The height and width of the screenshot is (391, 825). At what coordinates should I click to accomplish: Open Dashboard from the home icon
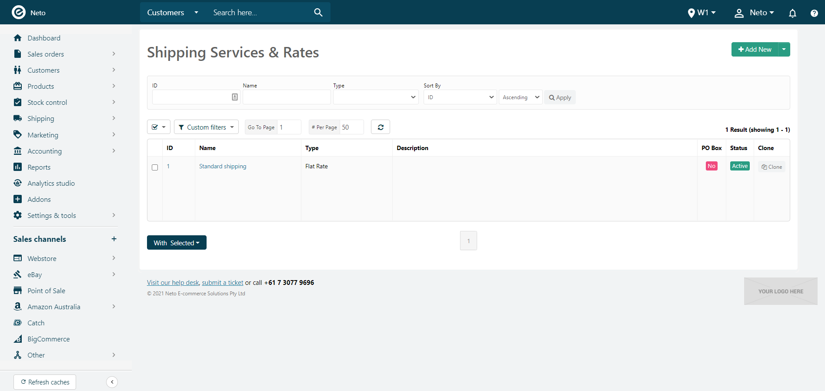[17, 38]
